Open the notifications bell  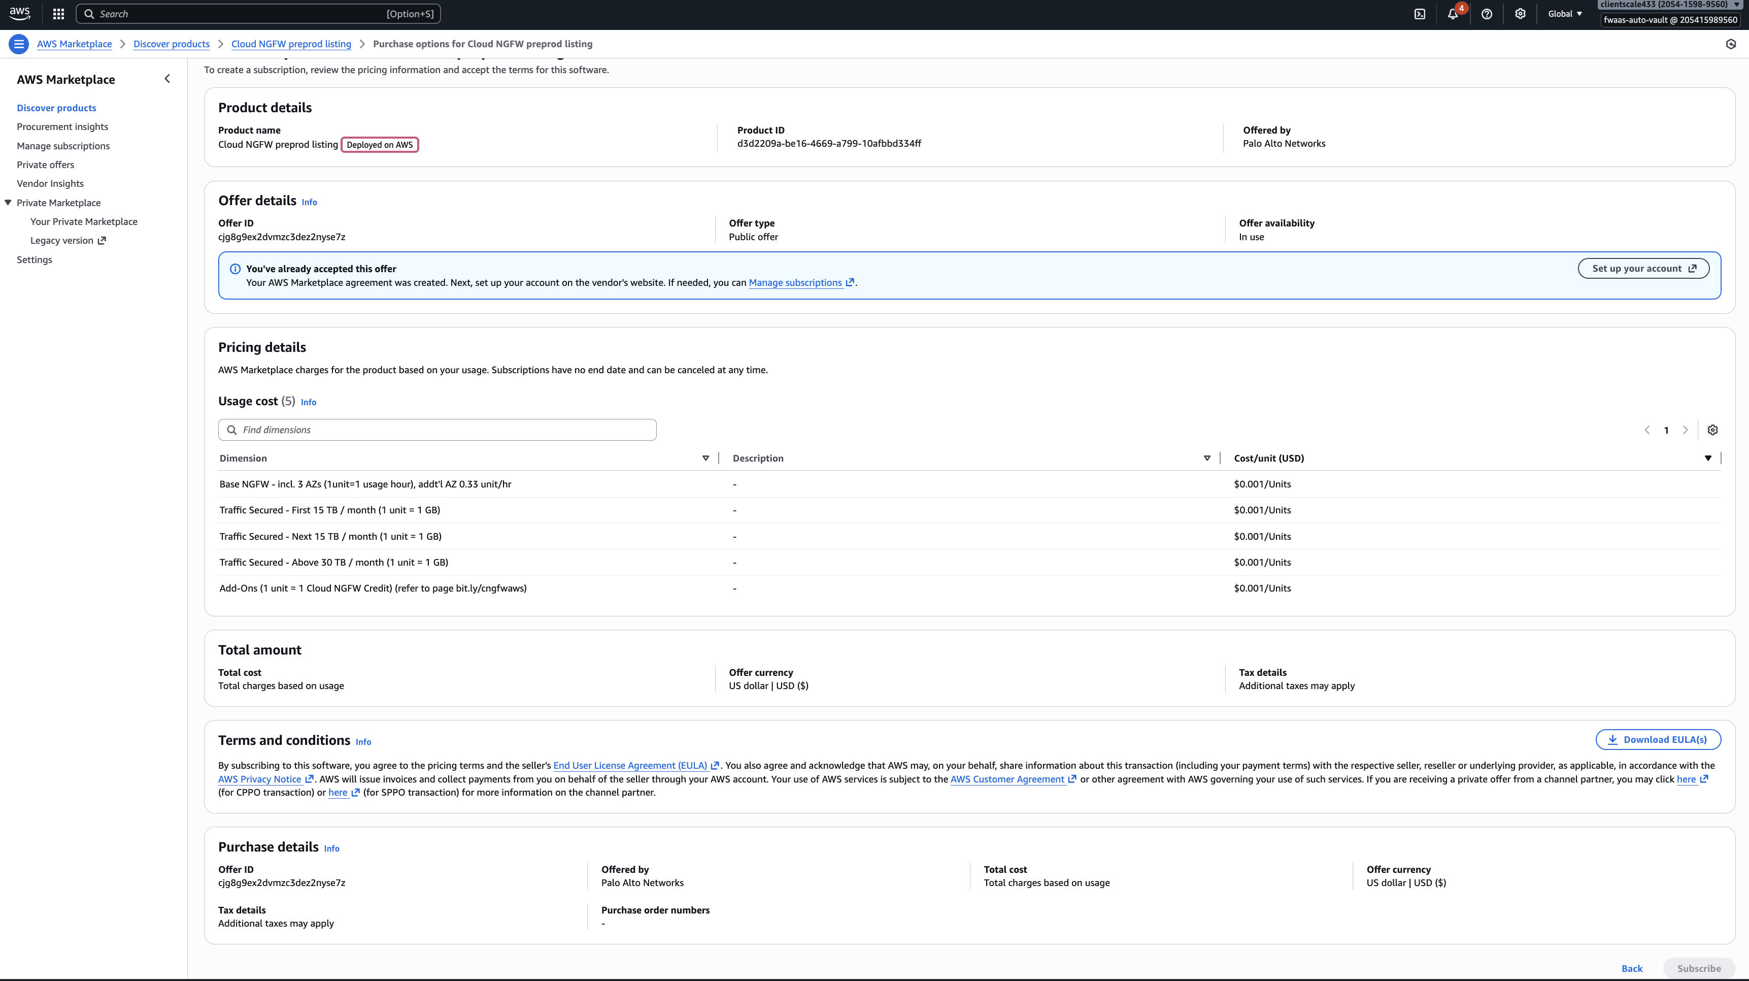(x=1452, y=14)
